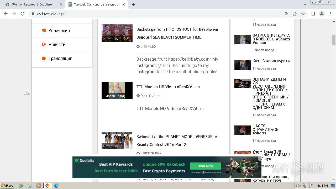Open TTL Models HD Video title link
The width and height of the screenshot is (336, 189).
pos(168,87)
